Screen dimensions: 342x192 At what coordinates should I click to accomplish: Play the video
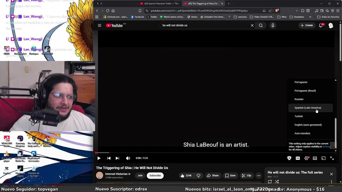[99, 158]
